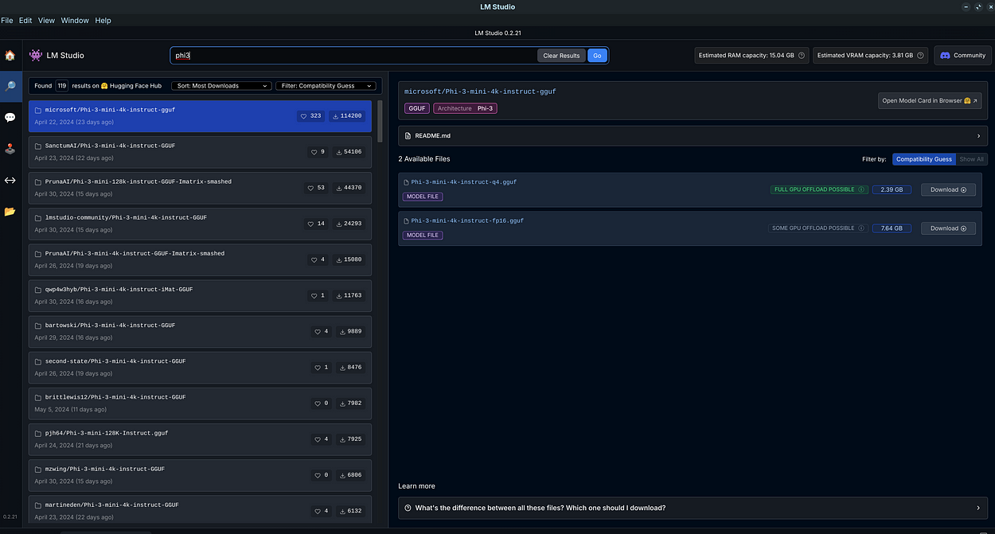This screenshot has width=995, height=534.
Task: Click file icon of Phi-3-mini-4k-instruct-q4.gguf
Action: pyautogui.click(x=406, y=182)
